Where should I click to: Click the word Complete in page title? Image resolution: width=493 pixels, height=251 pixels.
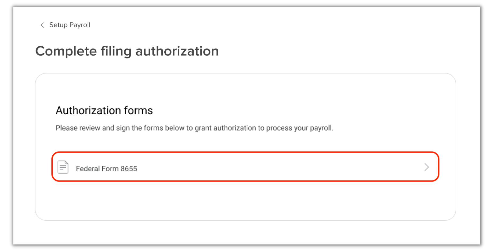click(66, 51)
